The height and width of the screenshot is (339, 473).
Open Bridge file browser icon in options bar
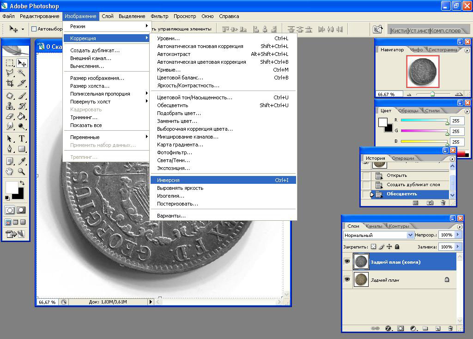[378, 29]
